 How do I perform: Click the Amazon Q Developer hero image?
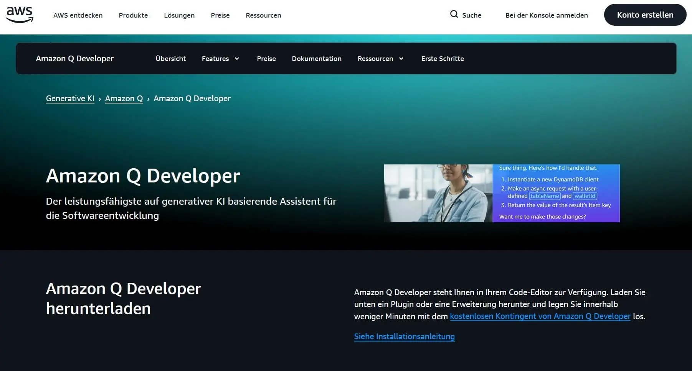(501, 193)
